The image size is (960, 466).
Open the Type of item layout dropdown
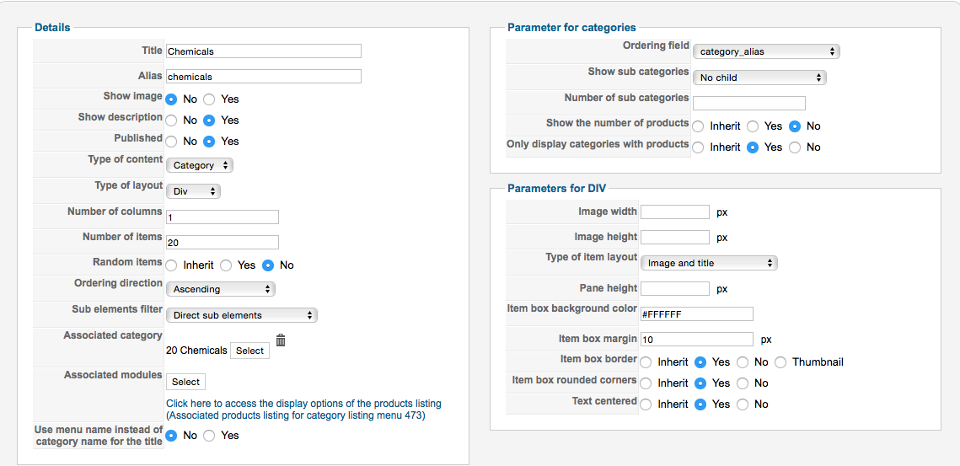(709, 263)
